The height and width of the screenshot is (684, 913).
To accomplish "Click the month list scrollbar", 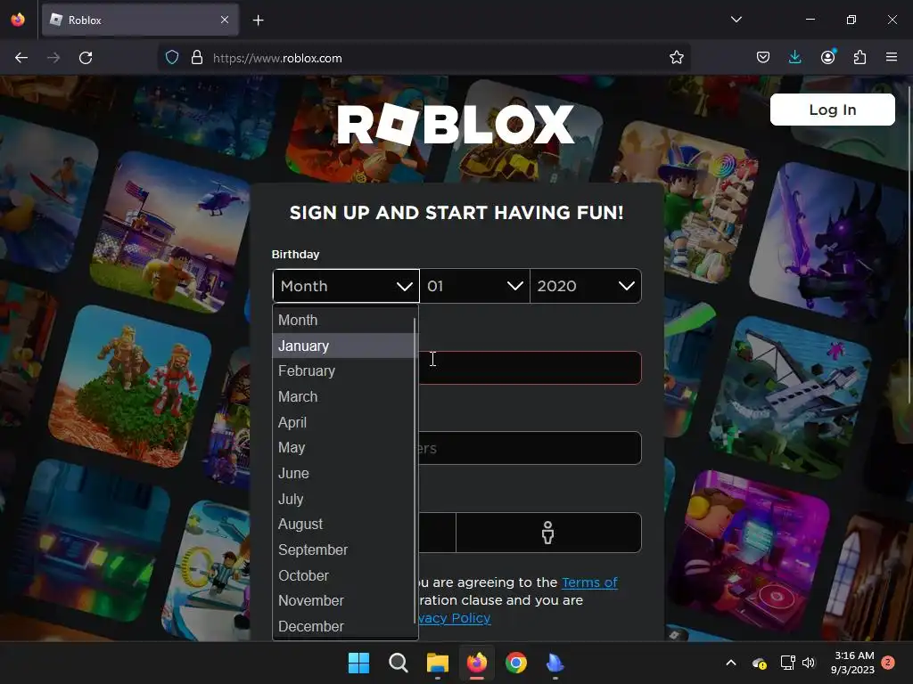I will coord(415,470).
